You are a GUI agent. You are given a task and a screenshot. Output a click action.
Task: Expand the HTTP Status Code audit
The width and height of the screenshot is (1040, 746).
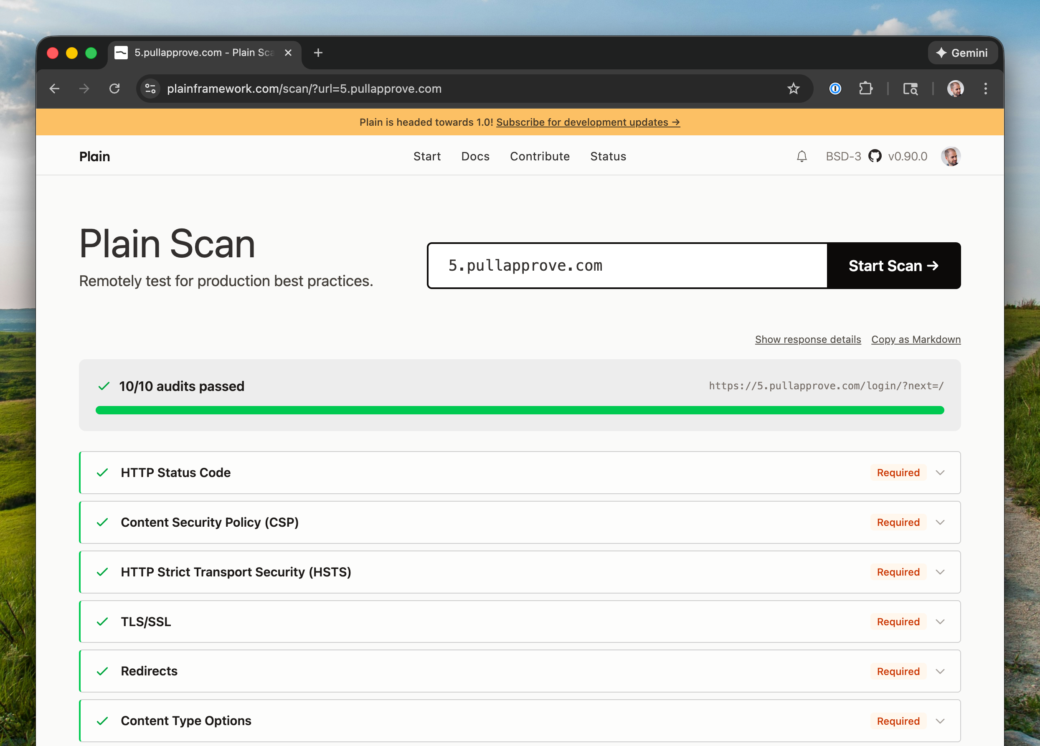coord(940,473)
